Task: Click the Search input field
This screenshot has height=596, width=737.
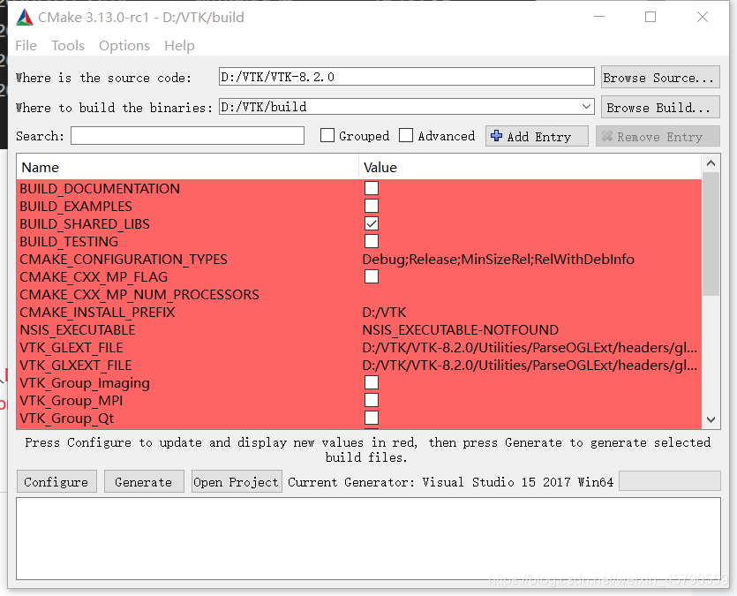Action: coord(187,135)
